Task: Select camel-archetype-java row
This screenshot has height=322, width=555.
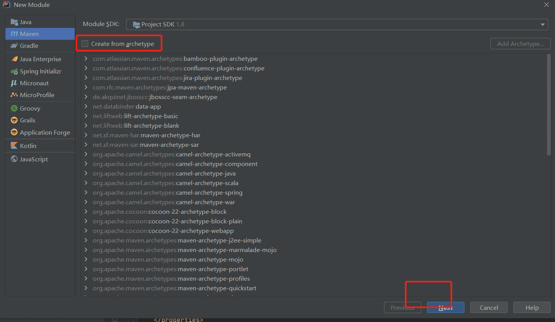Action: pyautogui.click(x=314, y=173)
